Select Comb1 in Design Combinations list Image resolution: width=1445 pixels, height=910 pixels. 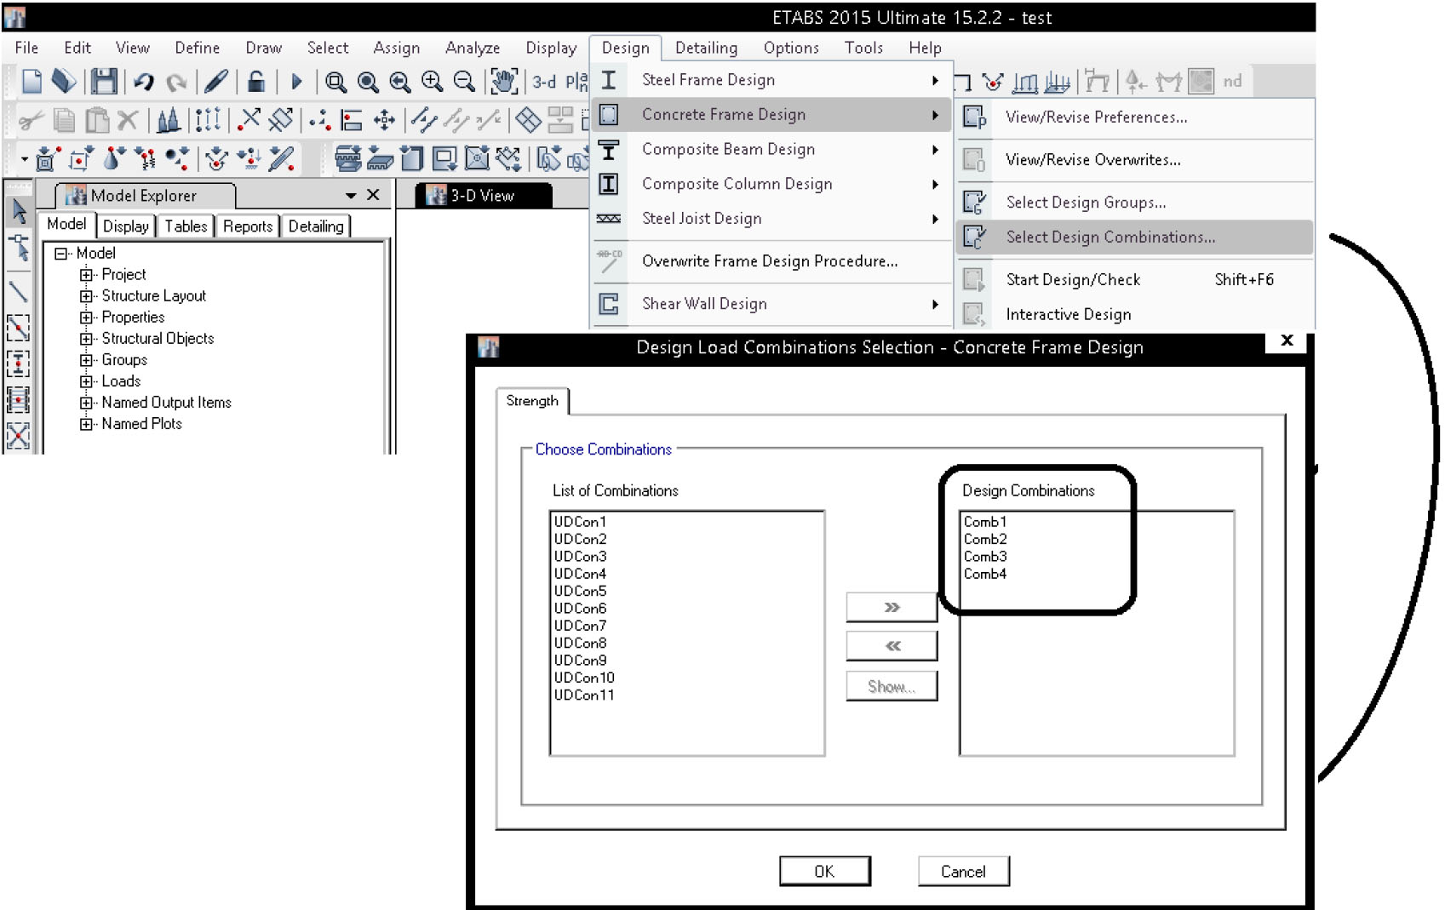pyautogui.click(x=985, y=522)
